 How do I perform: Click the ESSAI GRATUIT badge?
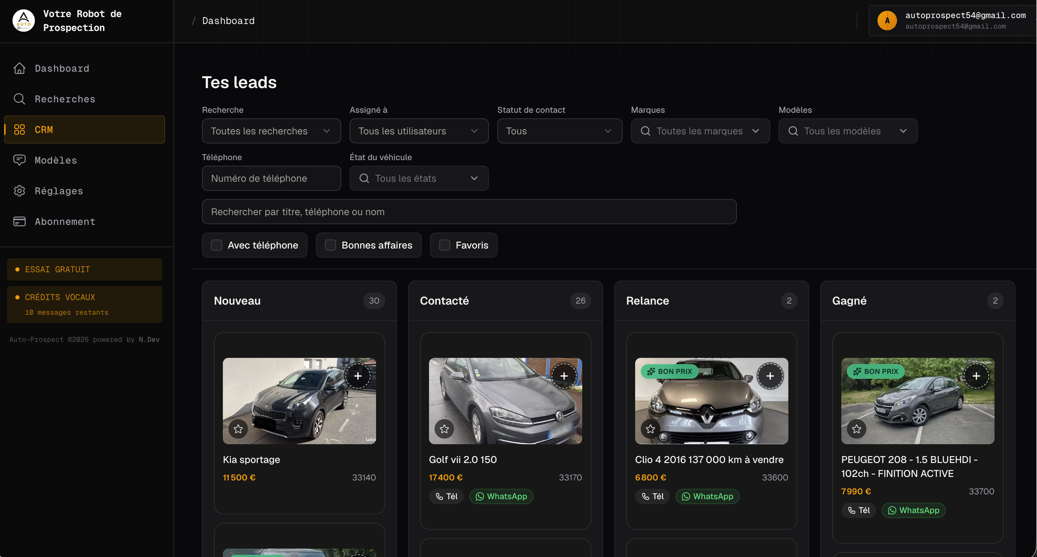tap(85, 269)
